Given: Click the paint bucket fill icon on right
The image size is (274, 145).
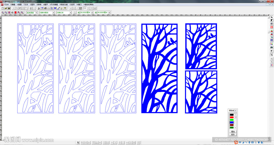Looking at the screenshot, I should (272, 47).
